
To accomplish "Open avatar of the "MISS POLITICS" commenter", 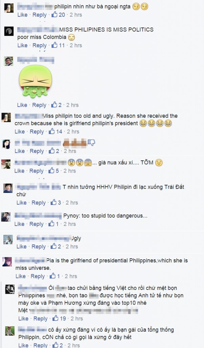I will pyautogui.click(x=9, y=31).
